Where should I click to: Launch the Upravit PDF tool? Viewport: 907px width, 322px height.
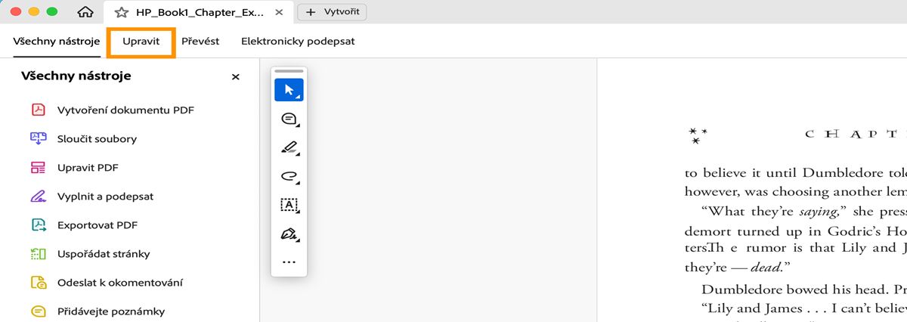tap(88, 168)
